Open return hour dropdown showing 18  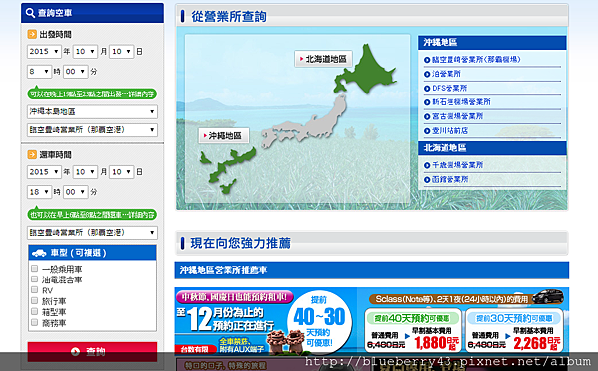pyautogui.click(x=39, y=192)
